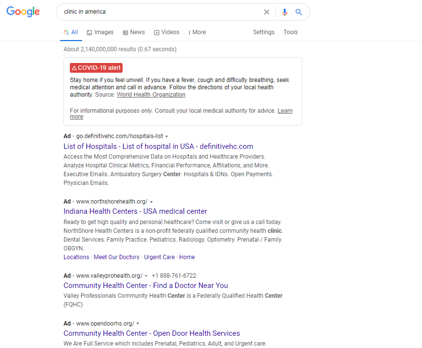This screenshot has width=422, height=348.
Task: Start voice search with the microphone icon
Action: [284, 12]
